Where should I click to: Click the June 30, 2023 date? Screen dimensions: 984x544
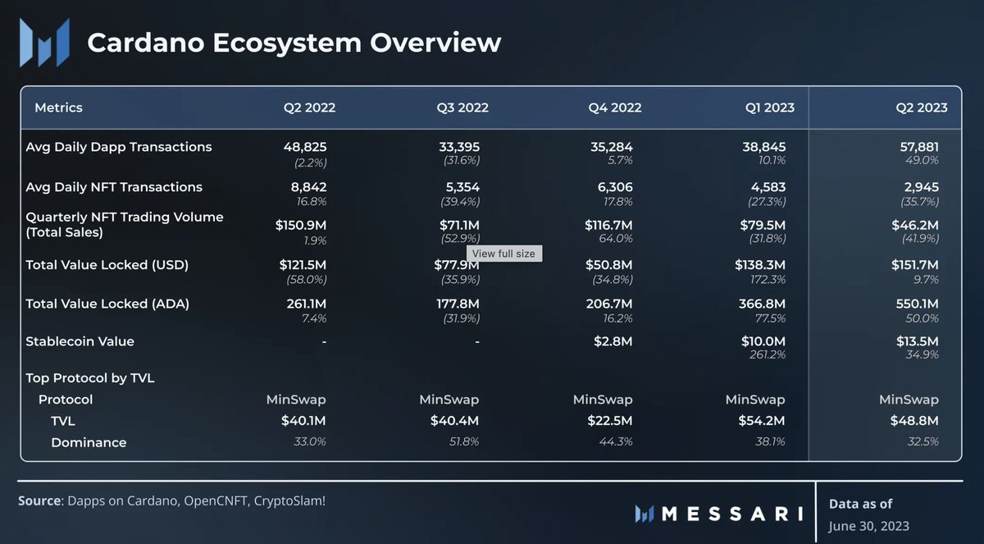point(869,526)
